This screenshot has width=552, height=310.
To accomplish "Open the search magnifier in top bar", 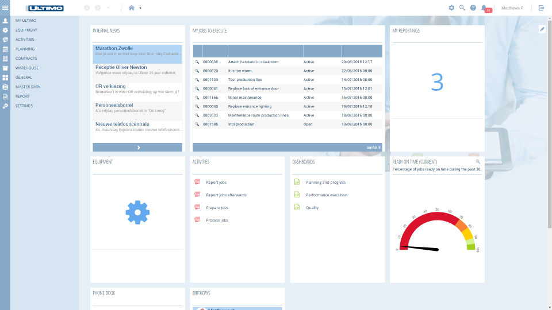I will tap(462, 8).
